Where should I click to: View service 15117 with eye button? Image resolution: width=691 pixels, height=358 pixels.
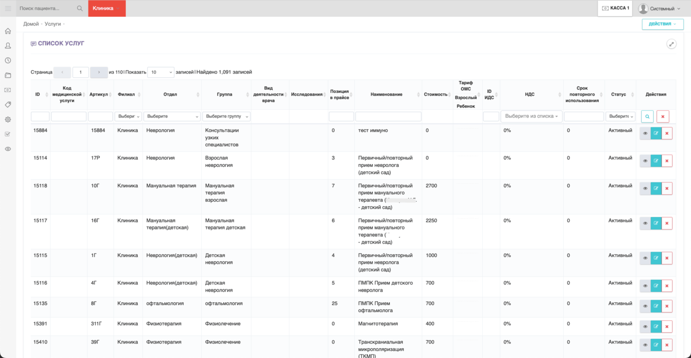[645, 224]
